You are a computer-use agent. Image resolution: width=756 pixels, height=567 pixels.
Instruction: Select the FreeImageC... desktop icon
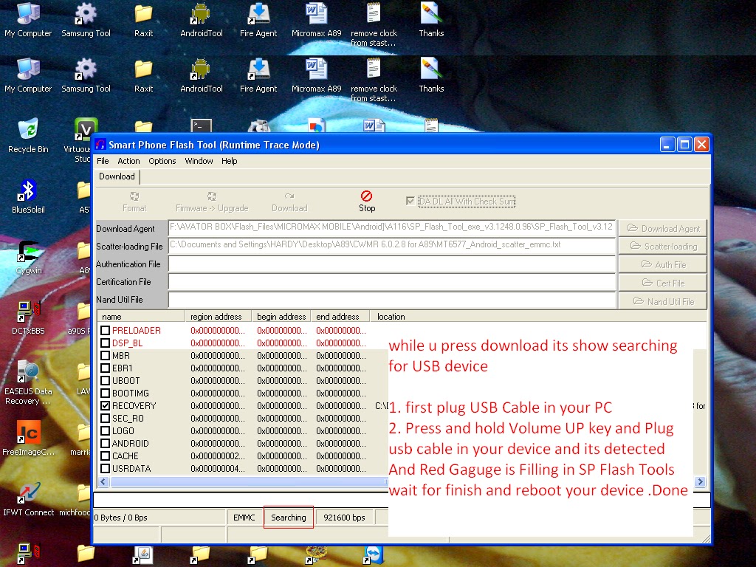point(28,439)
